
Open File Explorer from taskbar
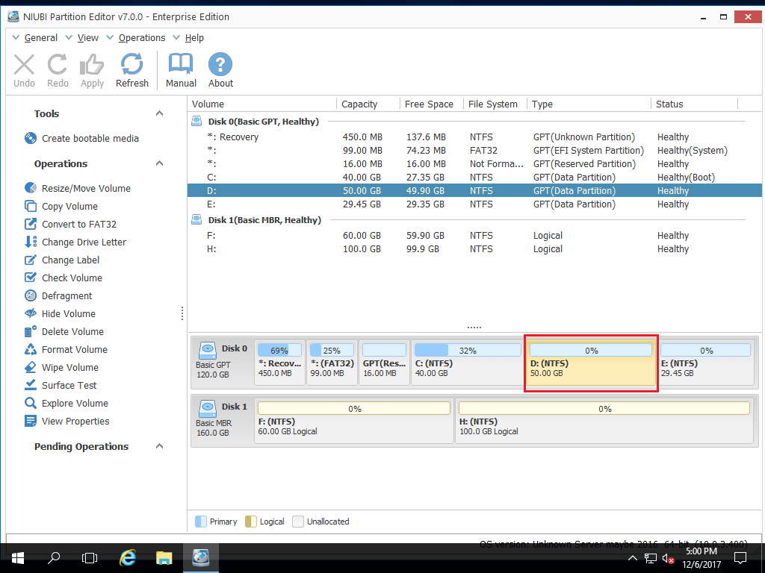(164, 558)
